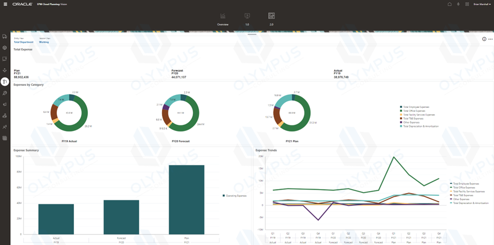Collapse the header with the handle bar
Screen dimensions: 494x245
click(252, 34)
